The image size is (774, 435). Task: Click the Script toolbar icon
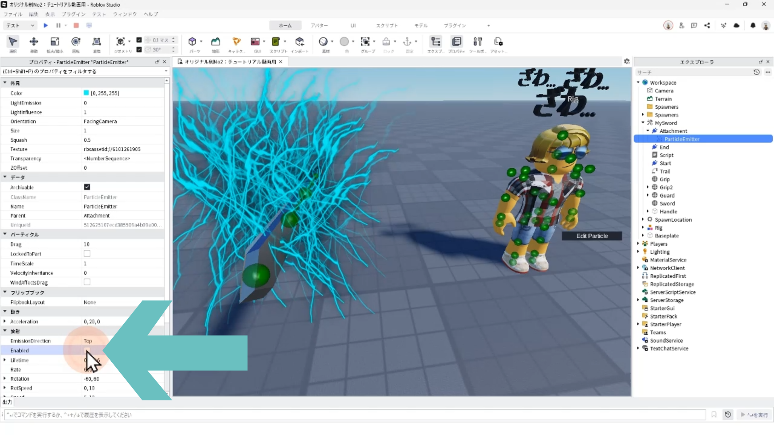click(x=276, y=42)
